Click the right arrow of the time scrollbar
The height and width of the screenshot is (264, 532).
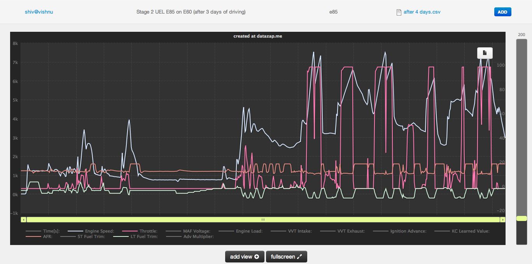click(502, 220)
